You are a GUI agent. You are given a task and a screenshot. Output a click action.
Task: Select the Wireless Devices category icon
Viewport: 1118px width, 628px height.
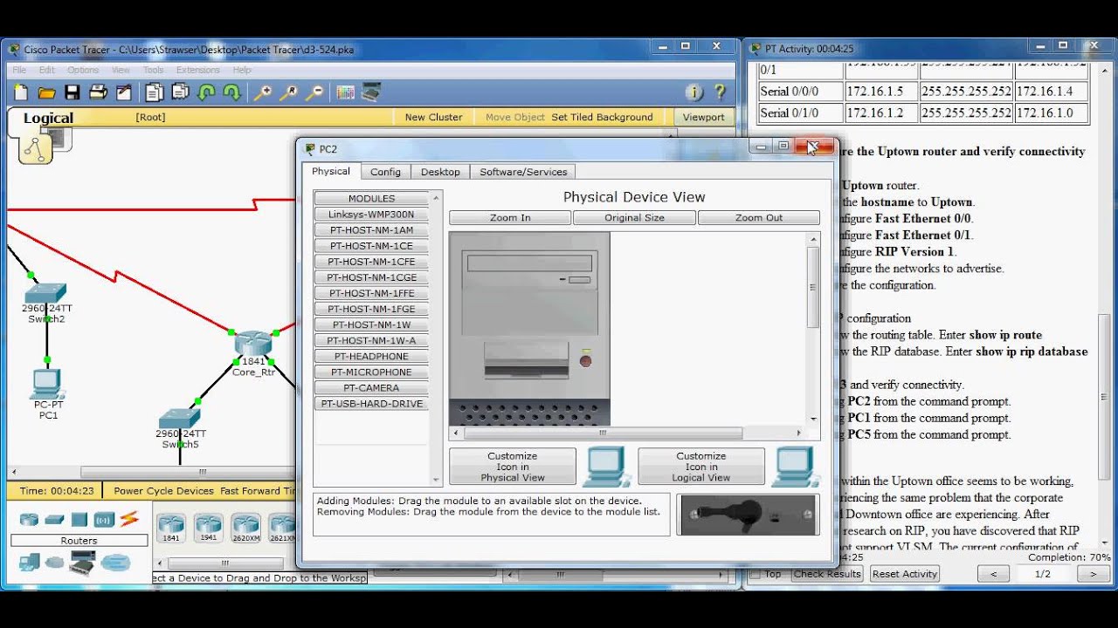coord(105,520)
